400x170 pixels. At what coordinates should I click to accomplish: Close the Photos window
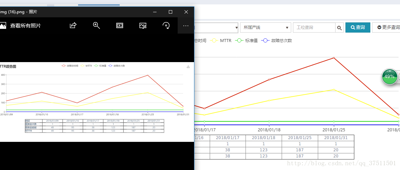coord(186,12)
